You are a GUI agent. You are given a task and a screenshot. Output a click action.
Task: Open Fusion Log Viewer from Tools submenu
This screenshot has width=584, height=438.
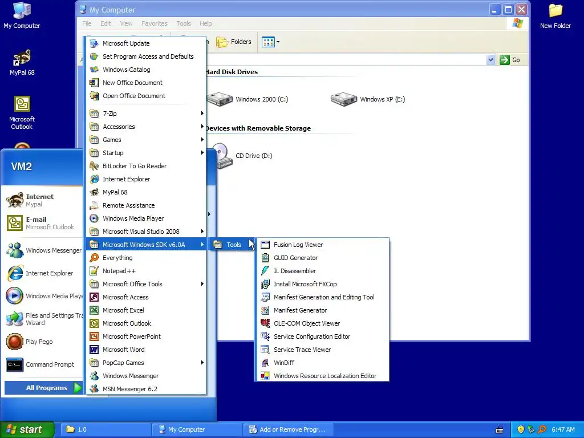tap(322, 245)
